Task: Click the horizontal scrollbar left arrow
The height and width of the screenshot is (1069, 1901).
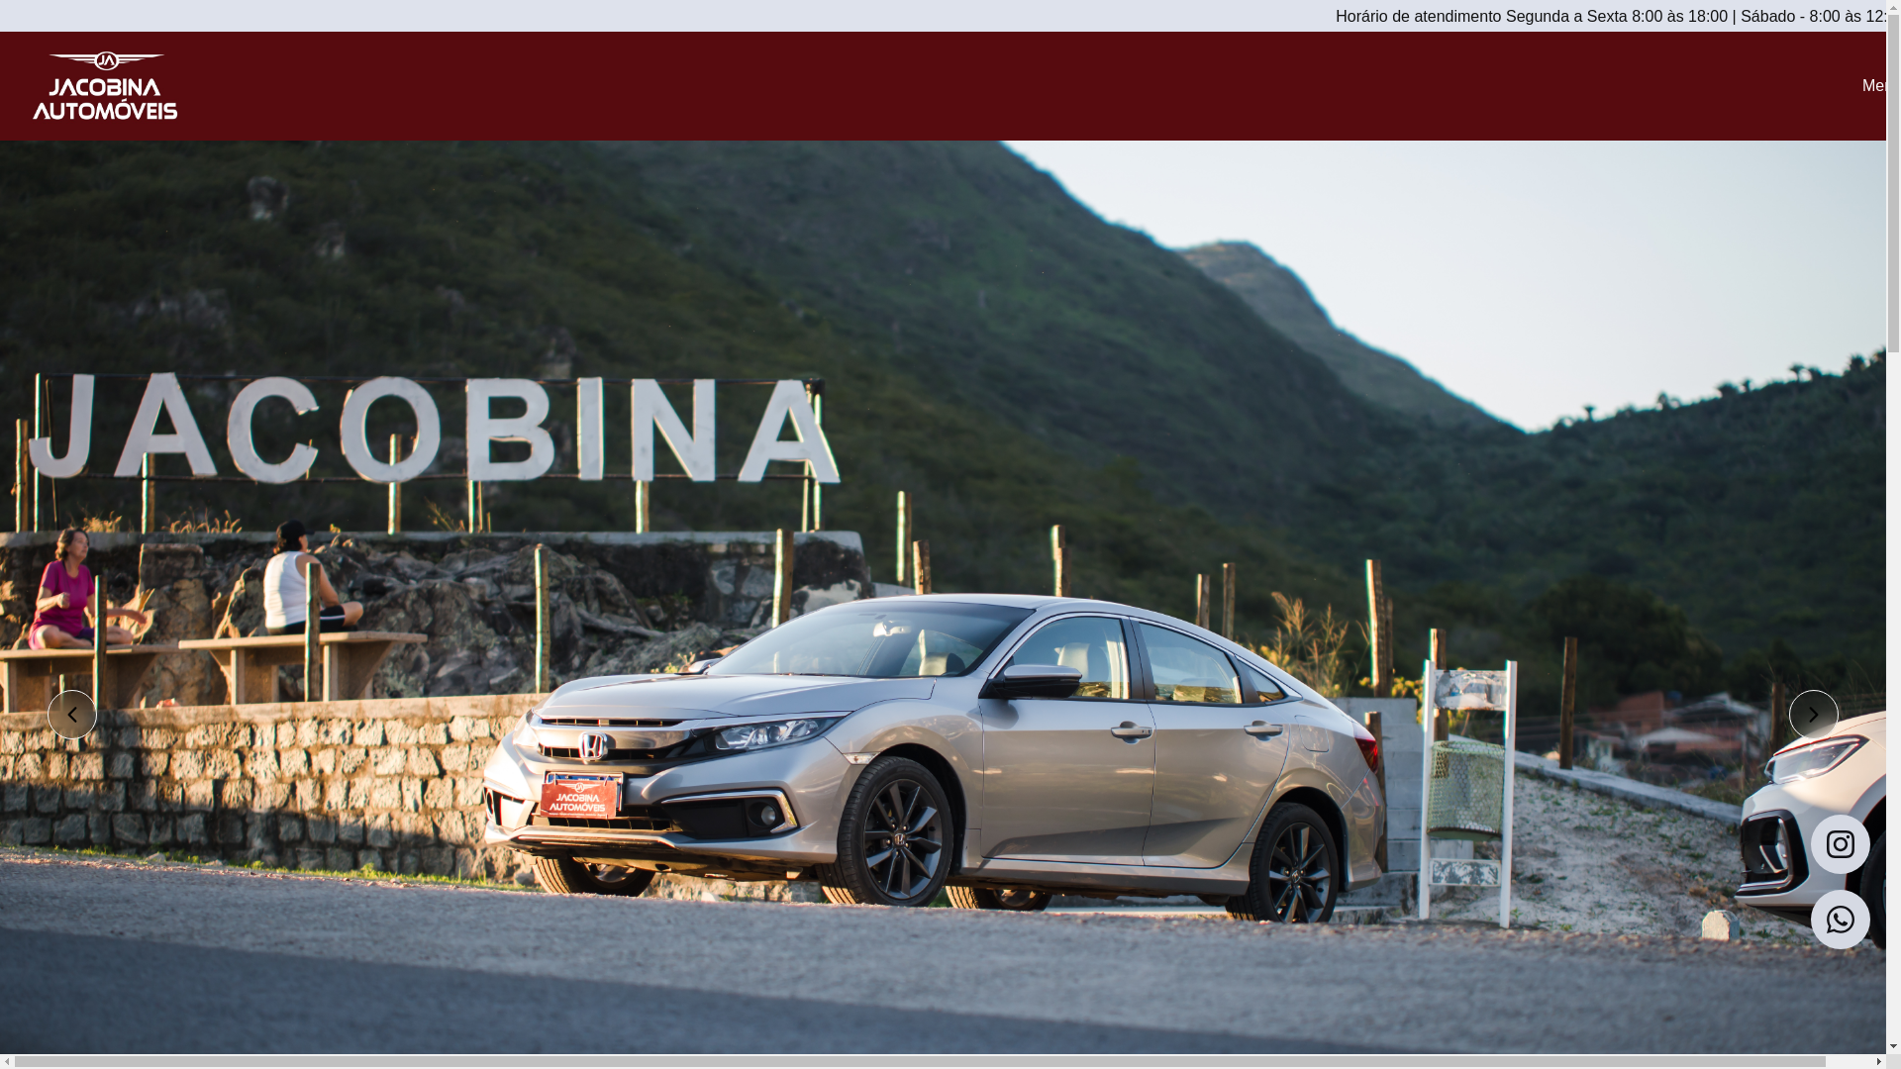Action: tap(8, 1062)
